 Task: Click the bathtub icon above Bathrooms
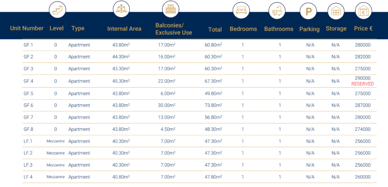tap(277, 11)
